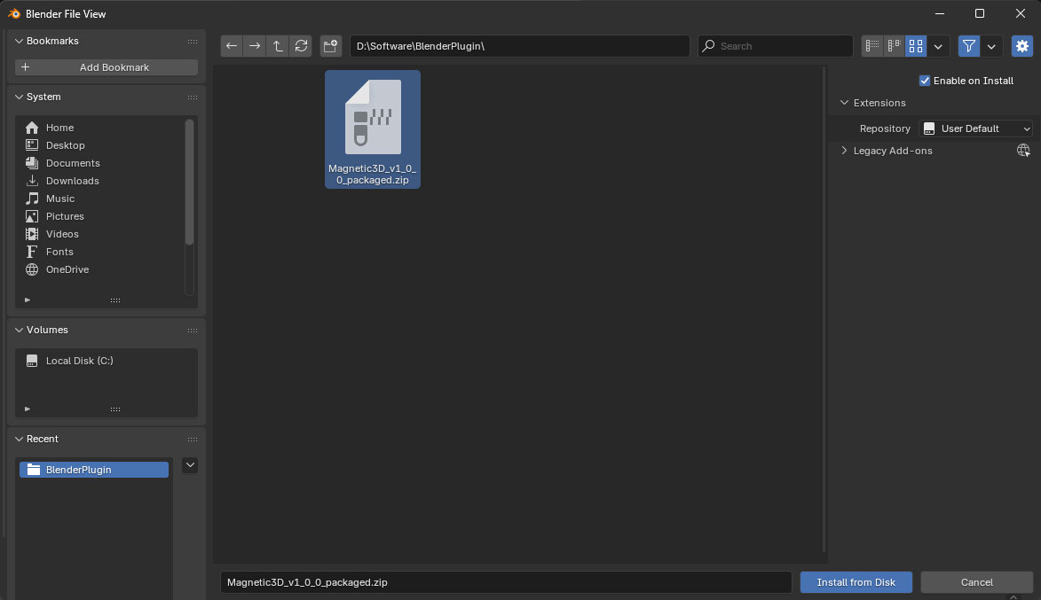Click System panel drag grip
This screenshot has width=1041, height=600.
(x=193, y=97)
